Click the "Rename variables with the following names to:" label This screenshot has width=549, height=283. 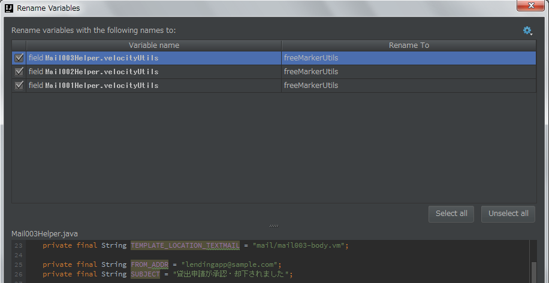93,31
